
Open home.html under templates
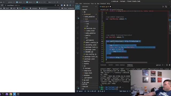pyautogui.click(x=88, y=73)
